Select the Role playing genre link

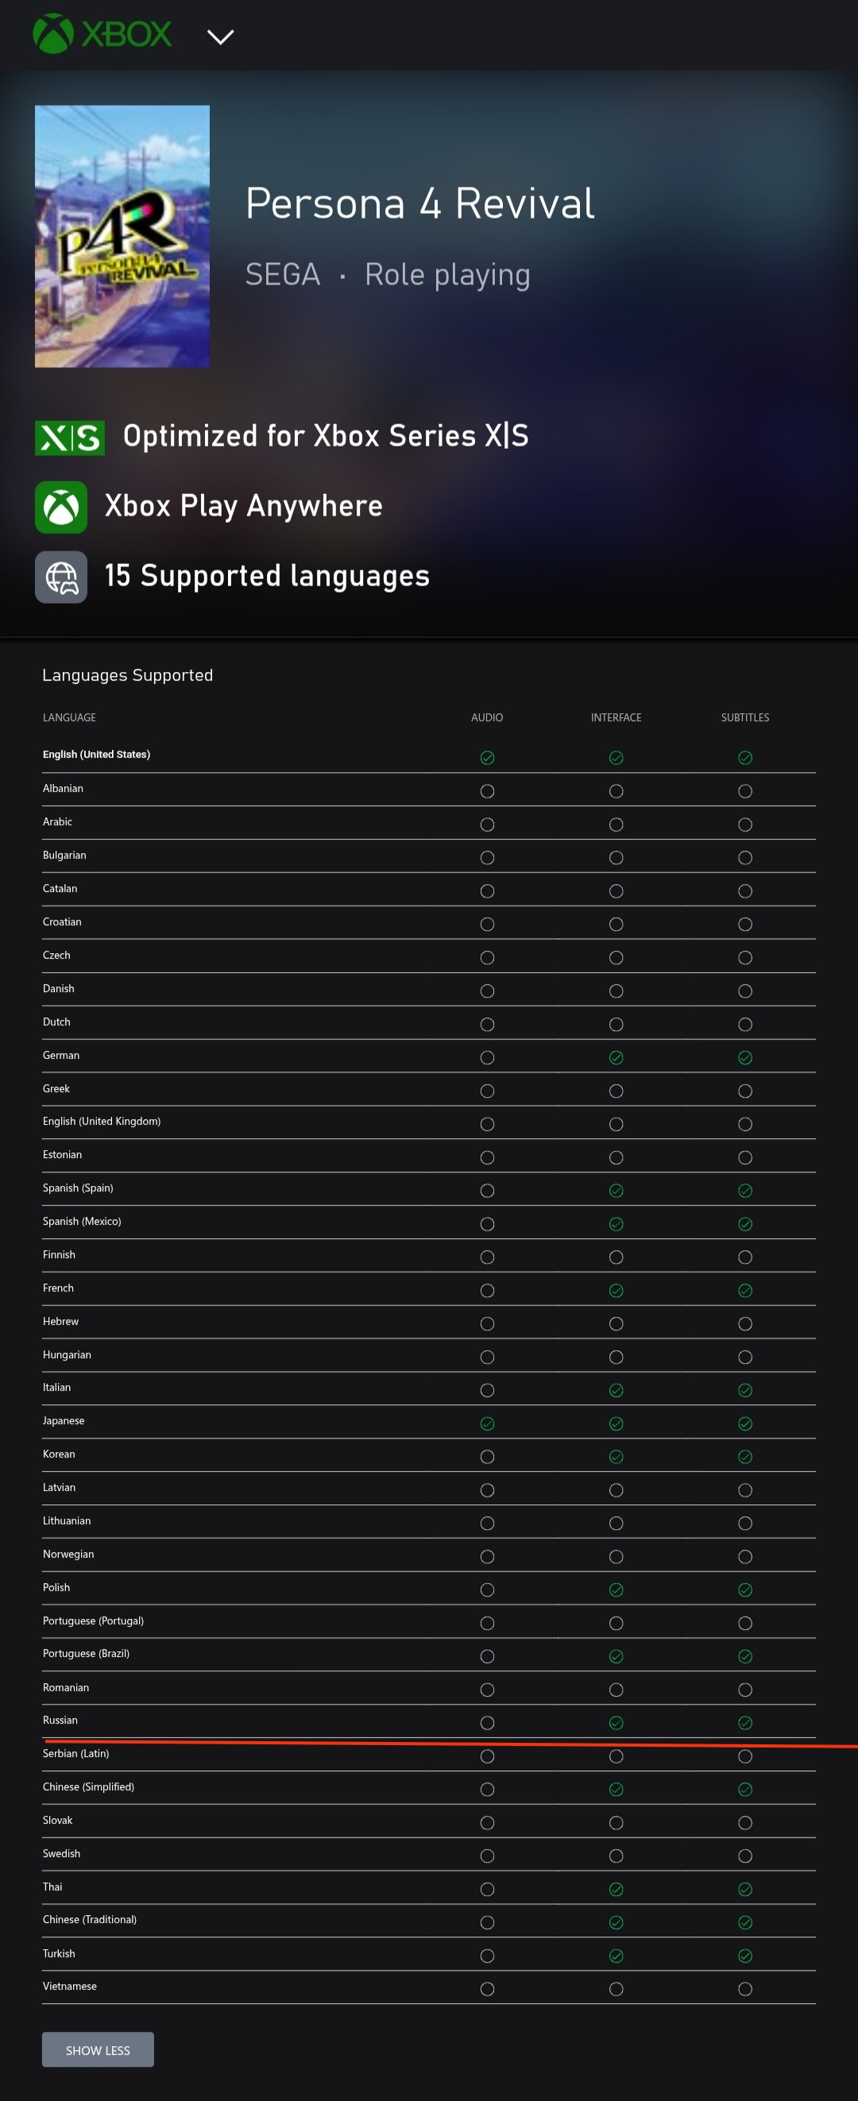click(448, 275)
